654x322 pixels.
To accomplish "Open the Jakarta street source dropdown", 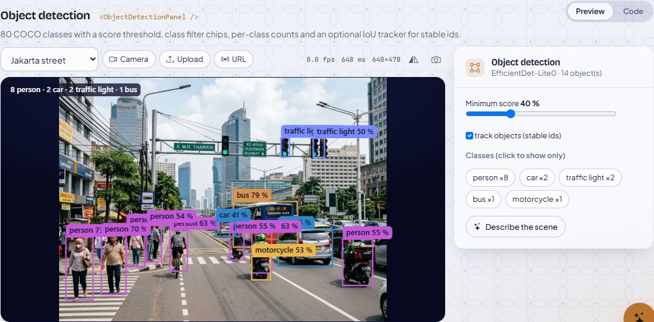I will pos(49,60).
